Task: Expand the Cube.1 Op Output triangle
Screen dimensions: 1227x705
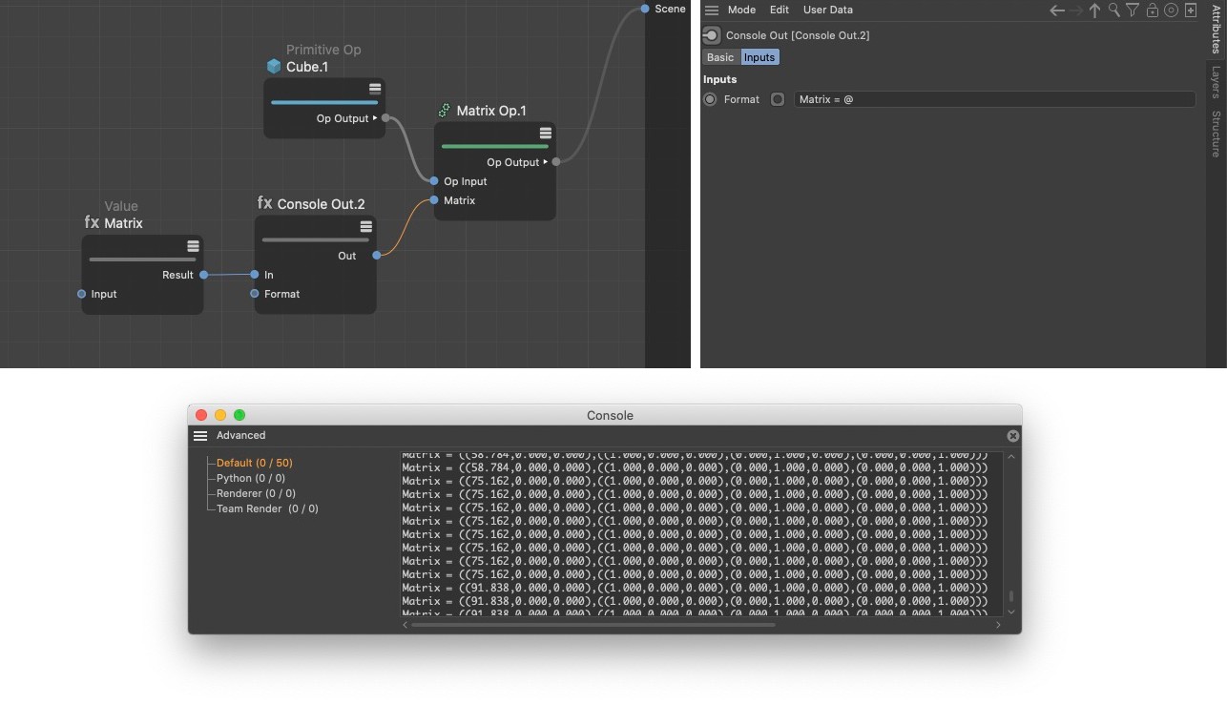Action: tap(375, 118)
